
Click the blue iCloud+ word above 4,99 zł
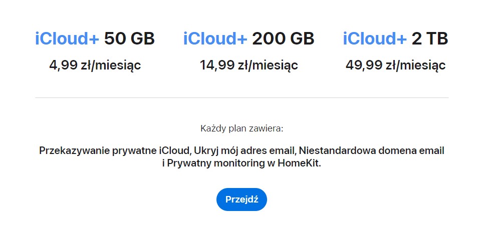coord(67,39)
